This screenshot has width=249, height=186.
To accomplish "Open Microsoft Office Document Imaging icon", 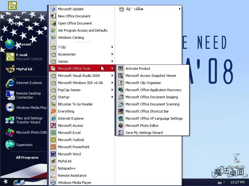I will coord(121,97).
